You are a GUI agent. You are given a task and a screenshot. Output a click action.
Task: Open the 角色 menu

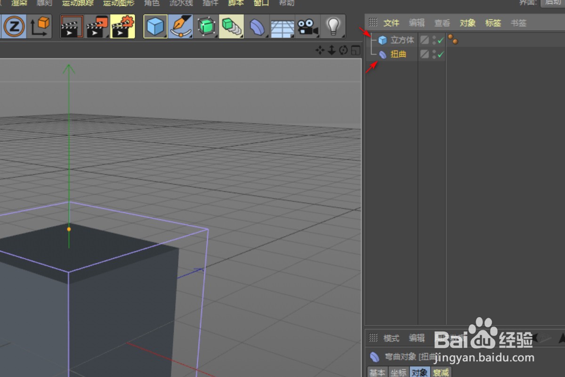tap(152, 3)
